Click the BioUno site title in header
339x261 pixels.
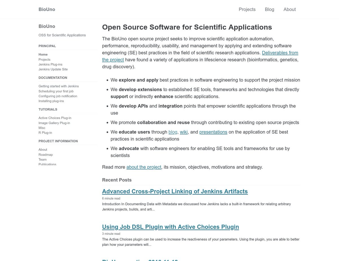(x=47, y=9)
